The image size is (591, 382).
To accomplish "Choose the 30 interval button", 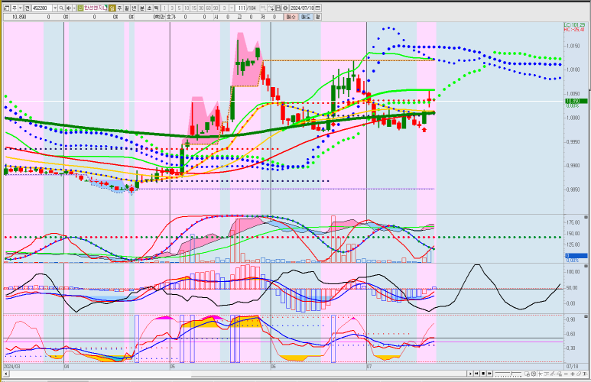I will point(201,8).
